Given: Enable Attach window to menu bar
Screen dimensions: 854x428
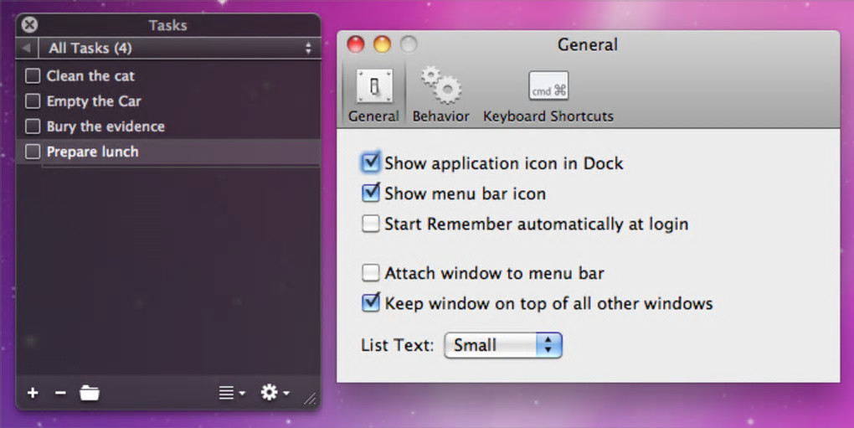Looking at the screenshot, I should 370,273.
